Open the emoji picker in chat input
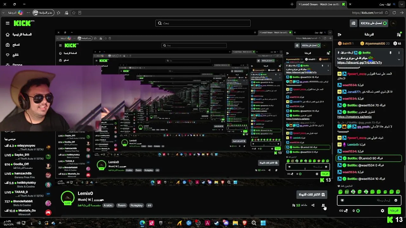The width and height of the screenshot is (406, 228). click(x=396, y=200)
